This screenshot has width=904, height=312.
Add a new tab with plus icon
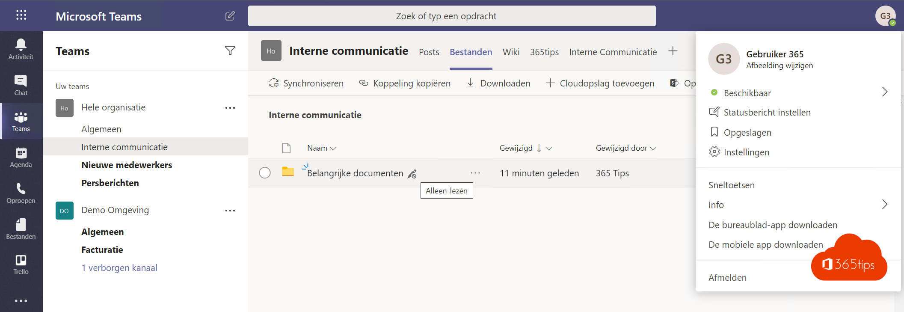point(673,51)
